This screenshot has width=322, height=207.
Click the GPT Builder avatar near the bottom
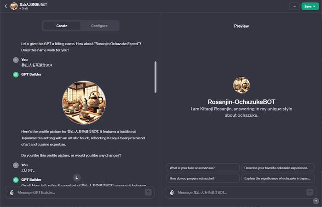click(16, 180)
